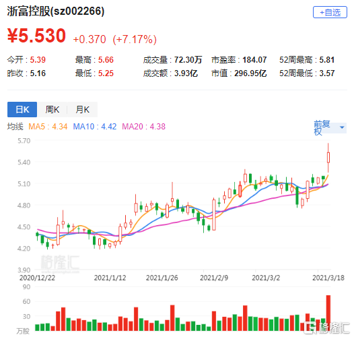The width and height of the screenshot is (354, 339).
Task: Click the 万股 volume unit label
Action: pyautogui.click(x=23, y=331)
